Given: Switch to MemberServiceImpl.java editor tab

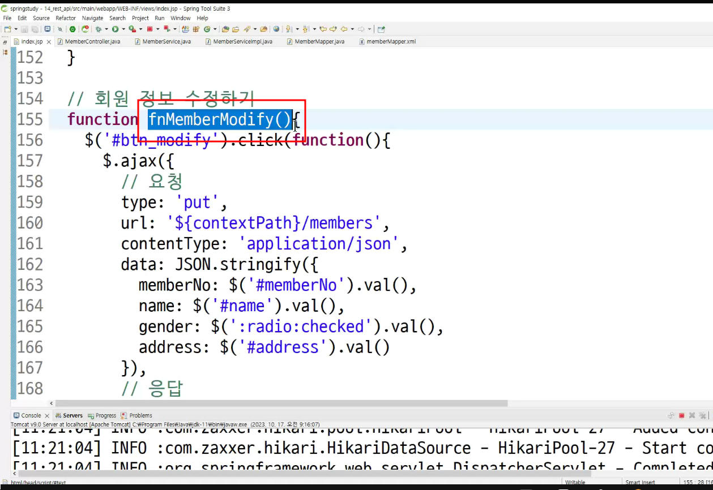Looking at the screenshot, I should [x=239, y=41].
